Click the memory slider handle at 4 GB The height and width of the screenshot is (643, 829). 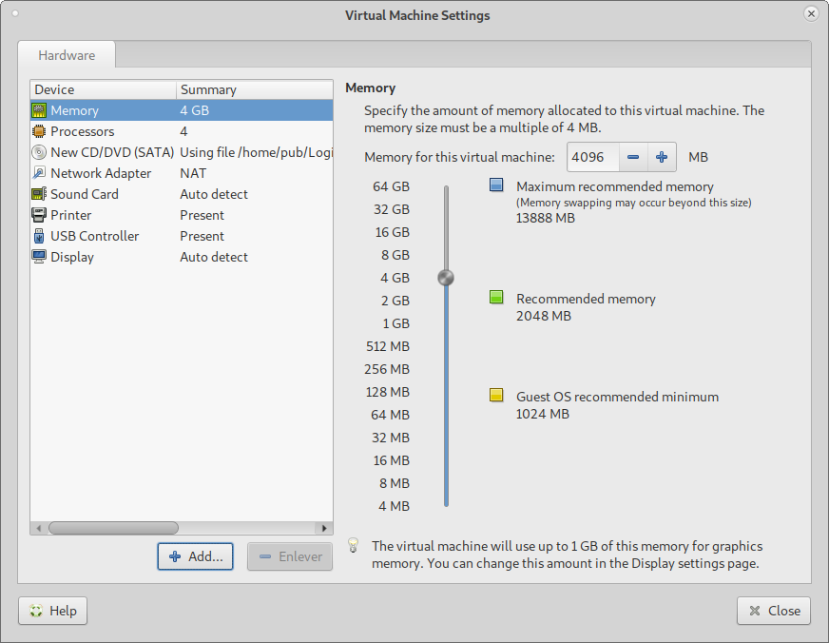click(x=446, y=278)
